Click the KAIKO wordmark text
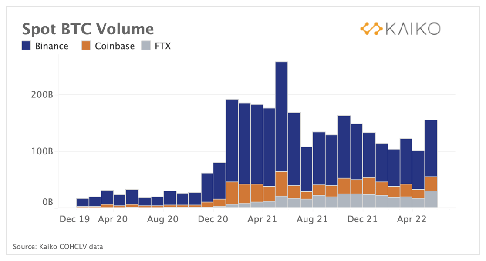The height and width of the screenshot is (261, 486). point(413,29)
